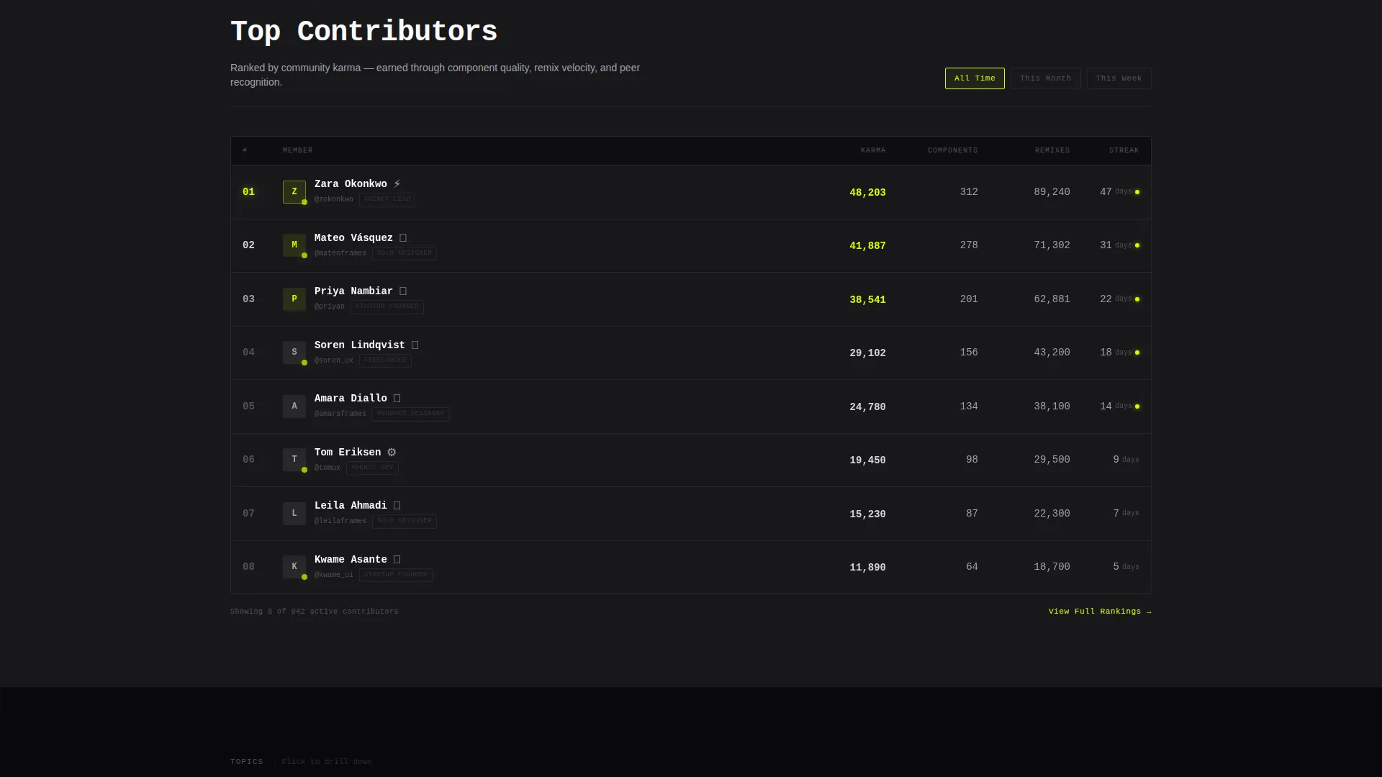Sort by the Remixes column header
Viewport: 1382px width, 777px height.
1052,150
